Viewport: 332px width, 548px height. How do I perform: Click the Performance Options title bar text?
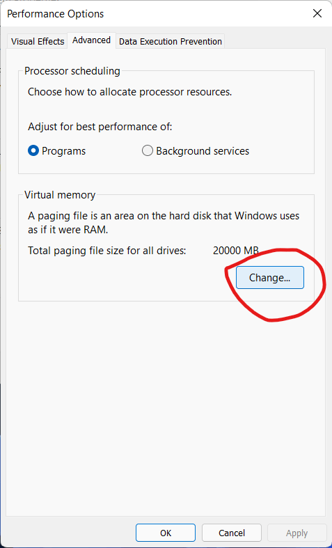(55, 14)
